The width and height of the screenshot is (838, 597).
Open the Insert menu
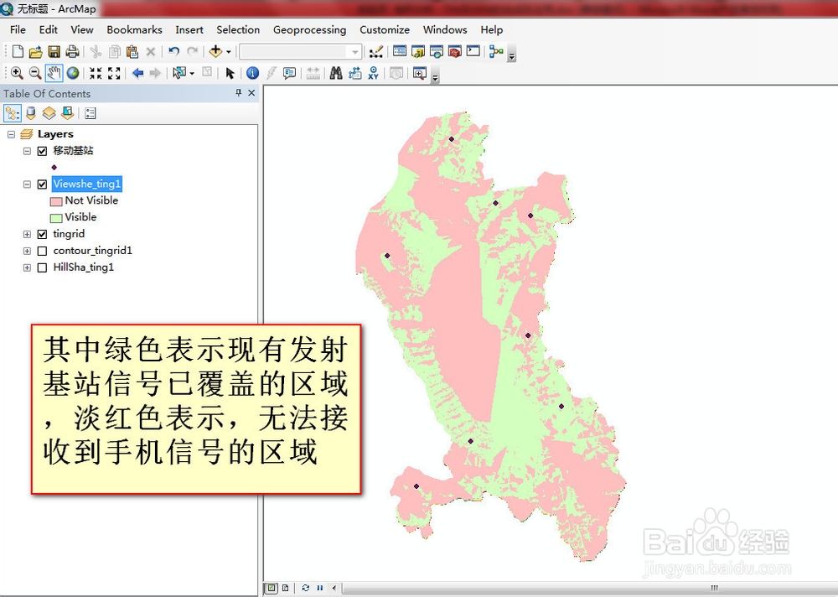189,30
